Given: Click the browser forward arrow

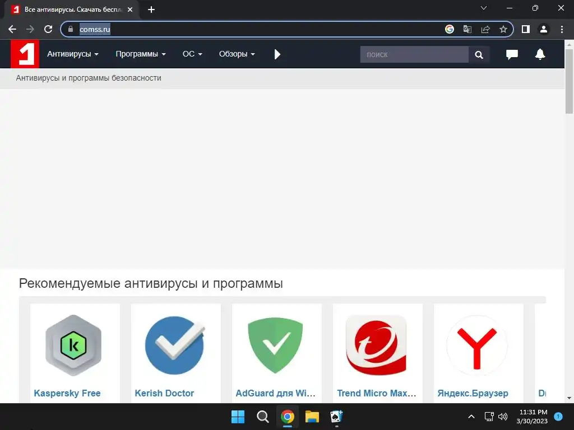Looking at the screenshot, I should 30,29.
